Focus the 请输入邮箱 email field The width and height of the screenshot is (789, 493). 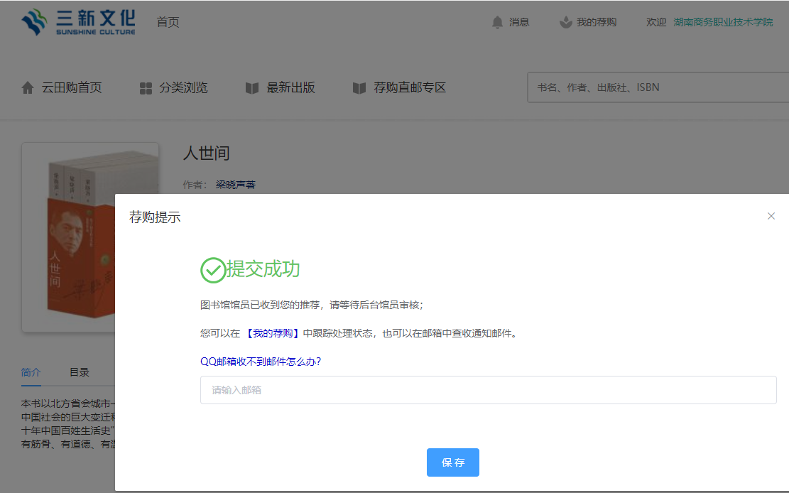pos(488,390)
